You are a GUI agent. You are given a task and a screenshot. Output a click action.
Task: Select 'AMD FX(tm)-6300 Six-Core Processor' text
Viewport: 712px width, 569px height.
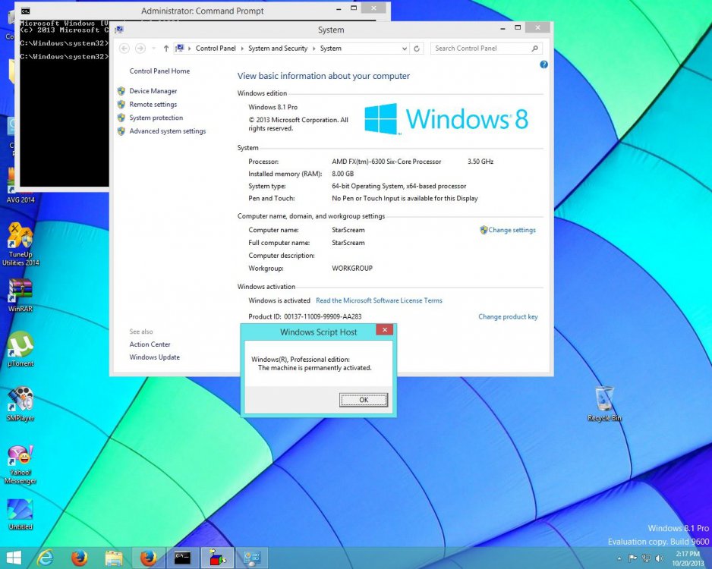[x=386, y=162]
